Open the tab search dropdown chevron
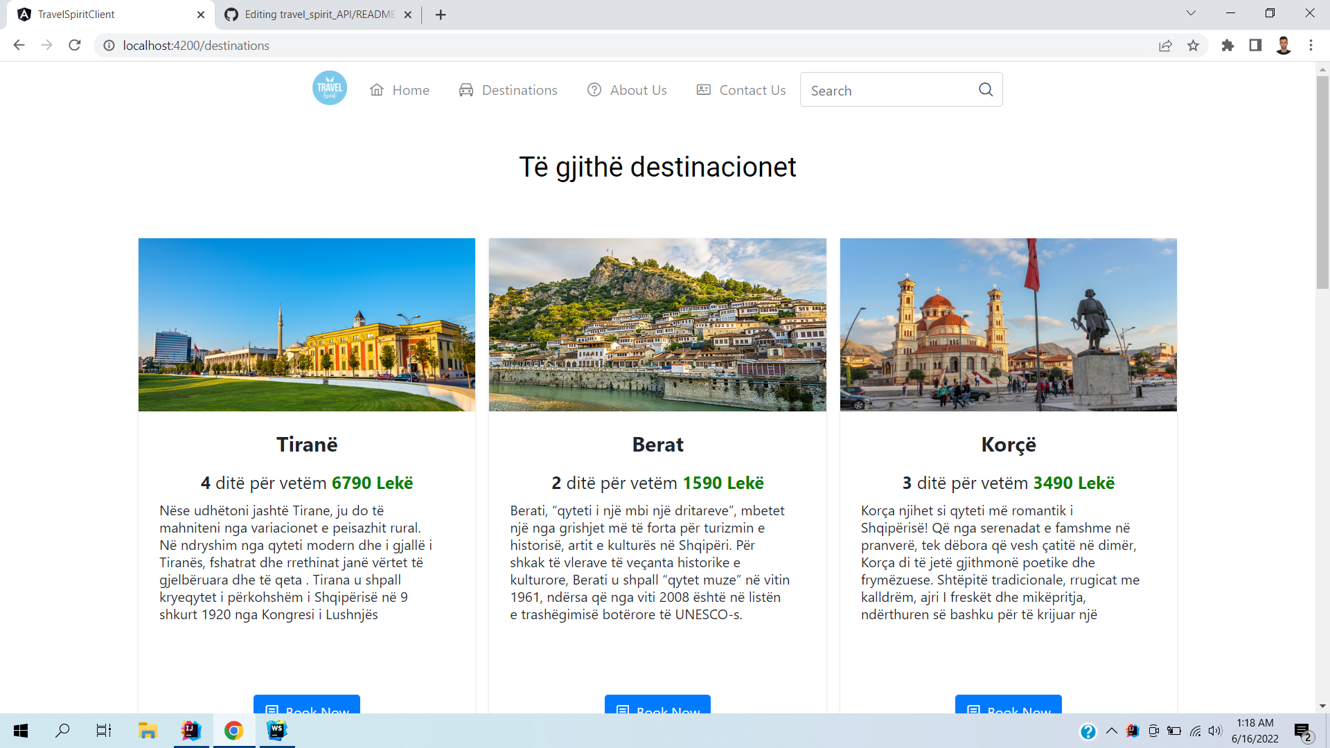 pyautogui.click(x=1191, y=13)
